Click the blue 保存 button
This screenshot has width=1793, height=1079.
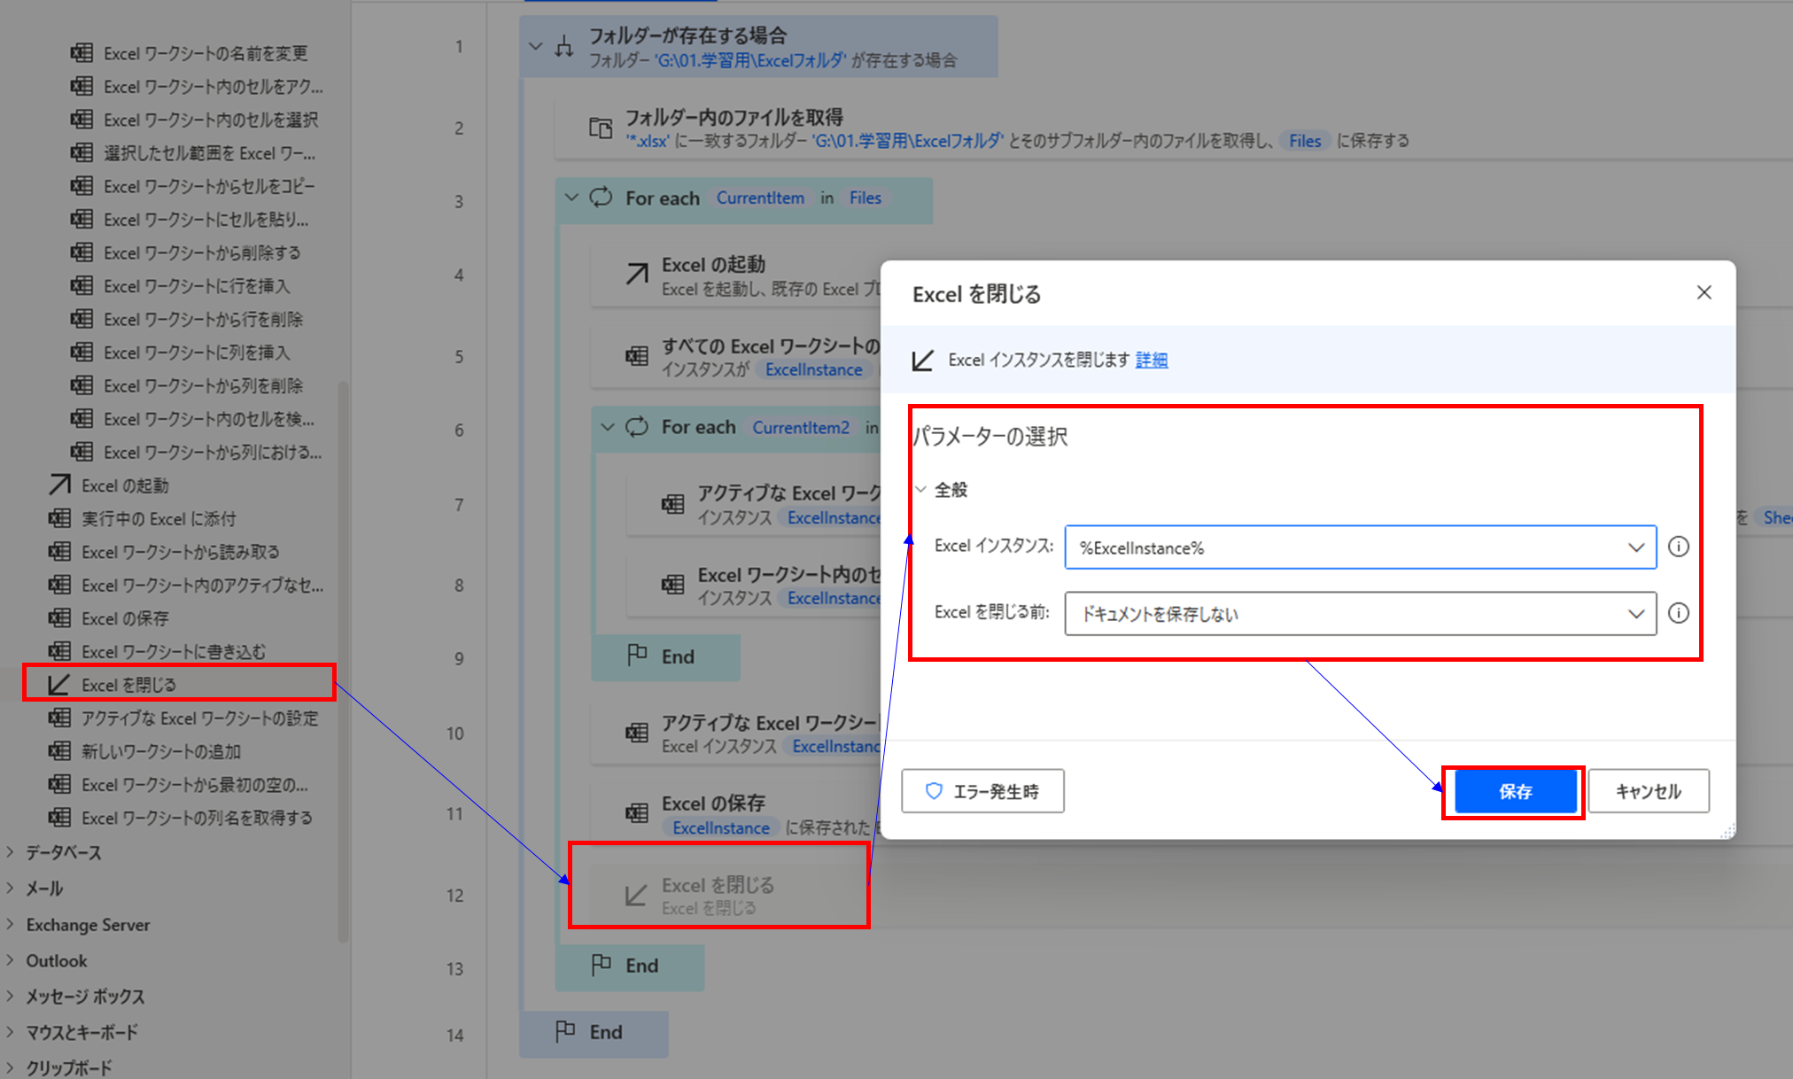(x=1514, y=791)
